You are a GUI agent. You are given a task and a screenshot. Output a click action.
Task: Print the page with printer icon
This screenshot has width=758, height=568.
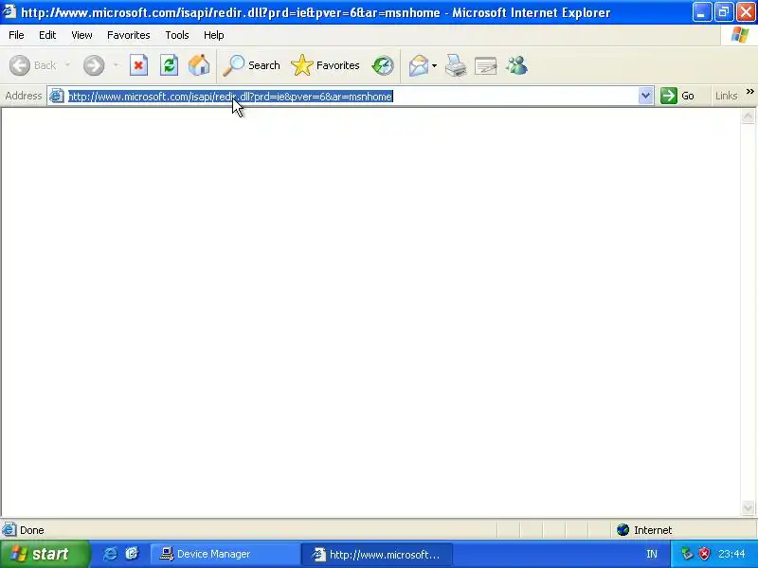tap(456, 65)
